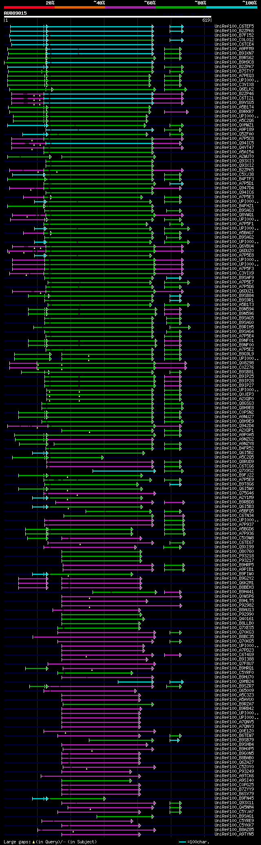This screenshot has width=261, height=845.
Task: Open hit UniRef100_B9IP25
Action: (x=234, y=376)
